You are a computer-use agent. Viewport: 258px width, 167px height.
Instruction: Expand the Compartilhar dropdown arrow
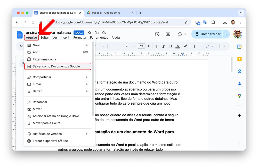point(226,34)
